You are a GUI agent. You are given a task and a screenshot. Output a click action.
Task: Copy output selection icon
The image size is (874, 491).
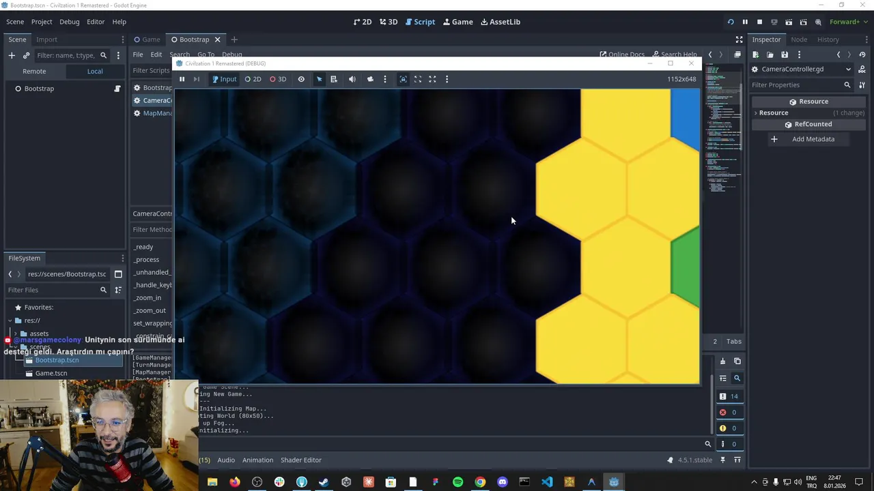tap(737, 361)
